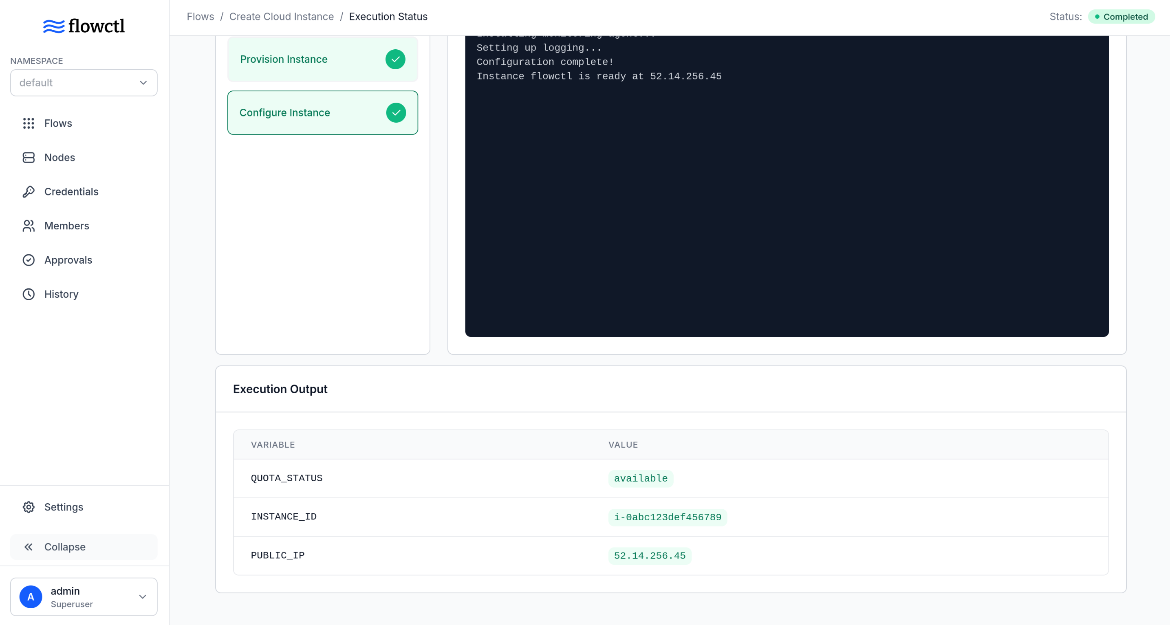Click the Members people icon
The image size is (1170, 625).
tap(29, 226)
